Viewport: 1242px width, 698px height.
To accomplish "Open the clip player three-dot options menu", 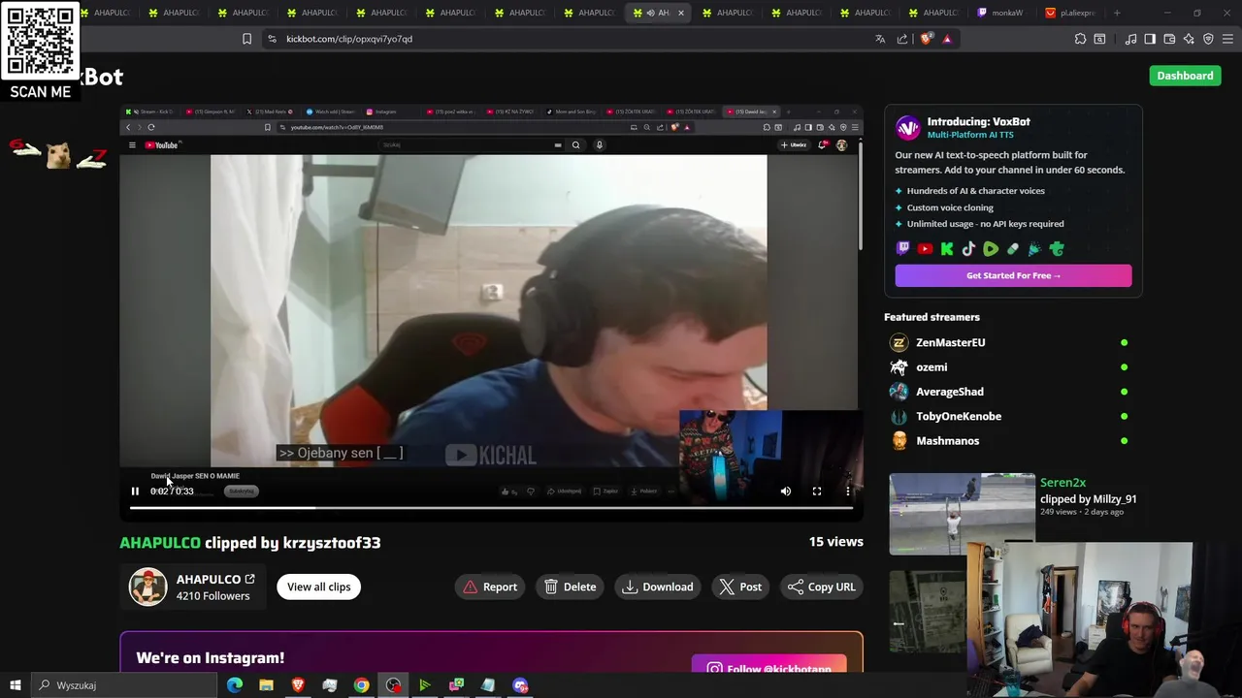I will tap(848, 492).
